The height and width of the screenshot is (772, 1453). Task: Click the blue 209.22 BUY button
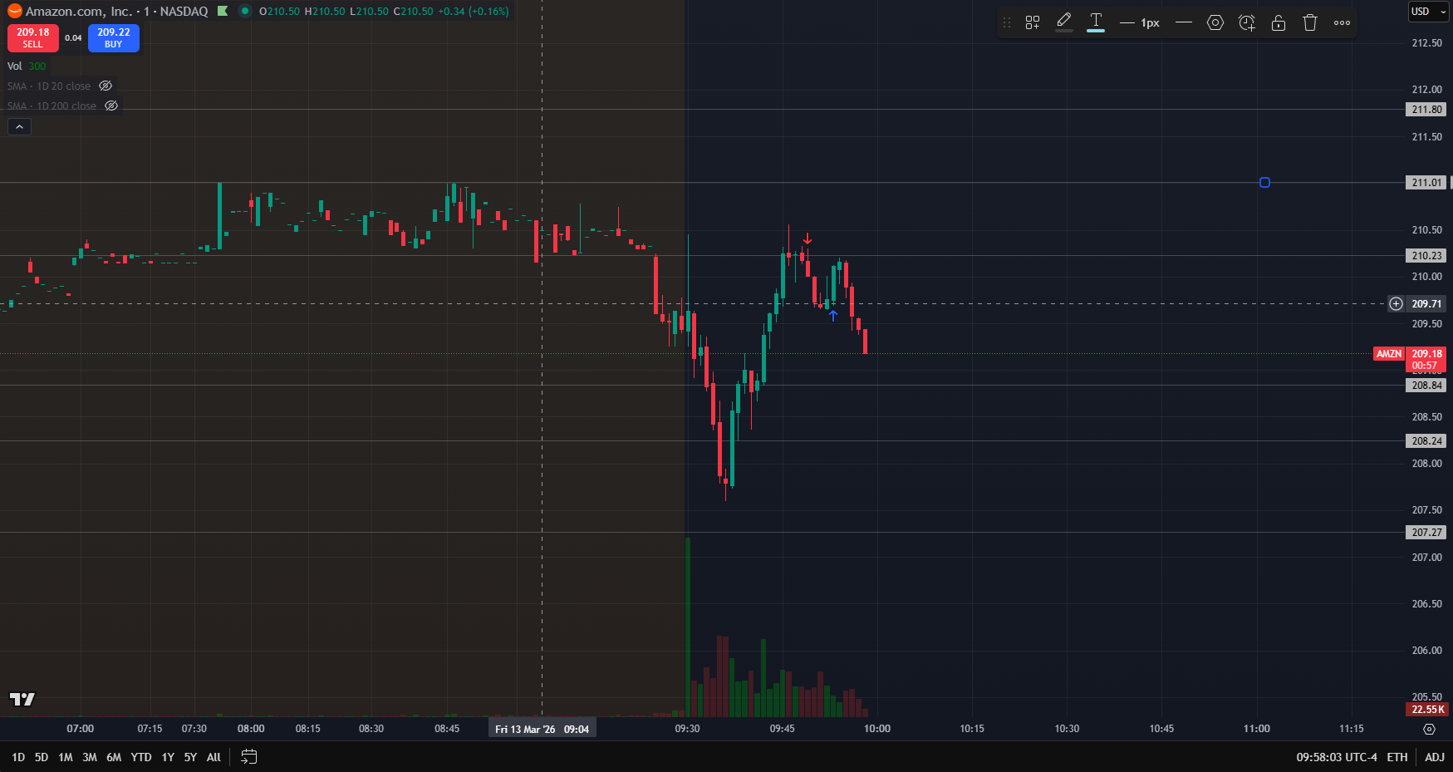point(114,38)
